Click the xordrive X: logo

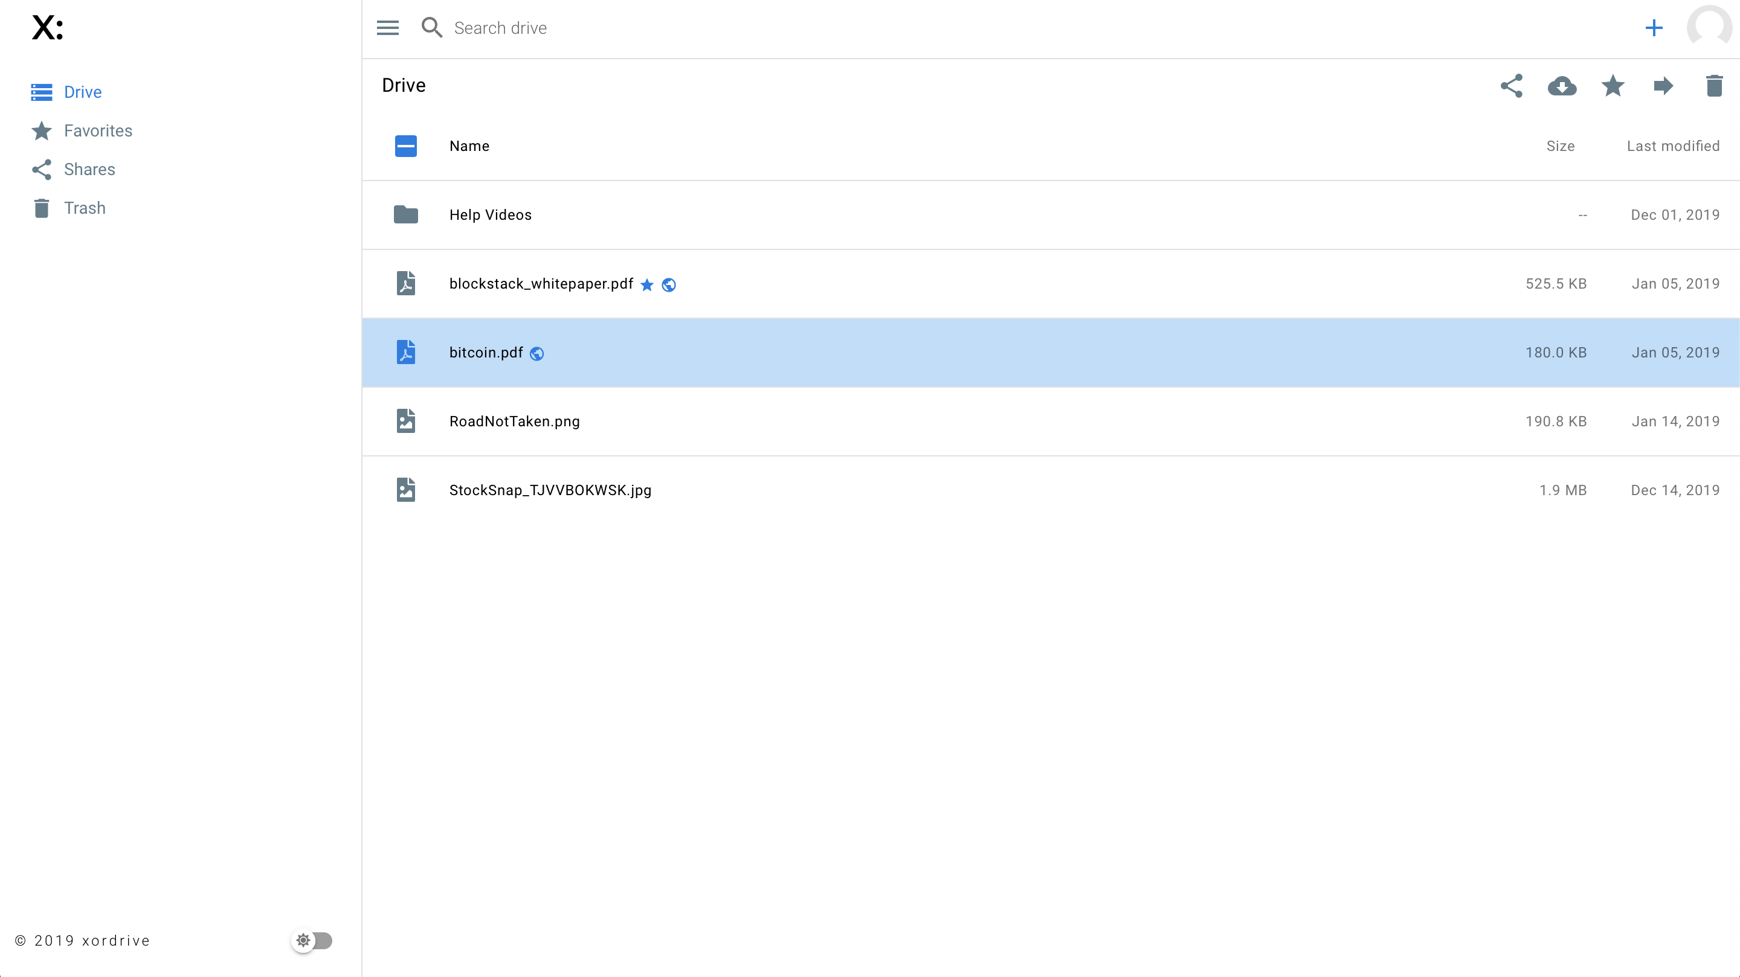[x=47, y=28]
